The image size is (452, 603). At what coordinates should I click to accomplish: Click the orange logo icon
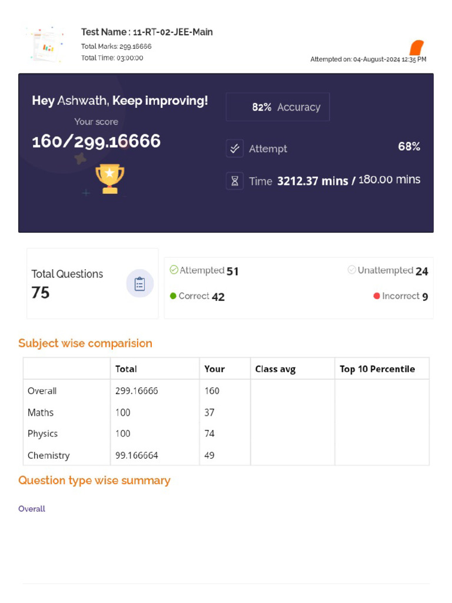coord(417,48)
